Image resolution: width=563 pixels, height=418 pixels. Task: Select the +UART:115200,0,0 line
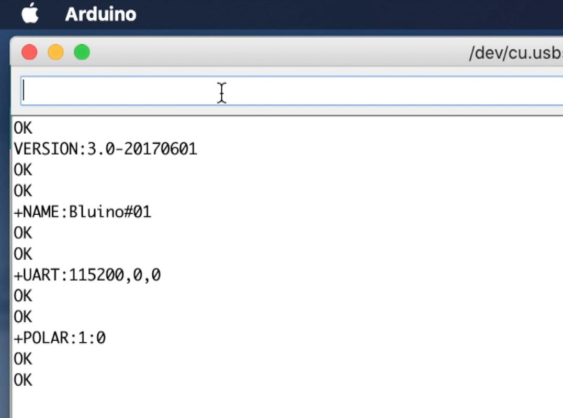coord(87,274)
